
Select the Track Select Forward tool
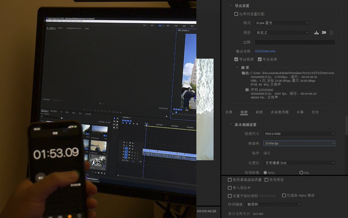117,119
